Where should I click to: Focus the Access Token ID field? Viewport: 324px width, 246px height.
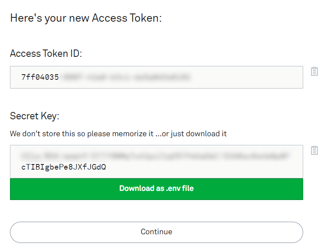(x=156, y=77)
